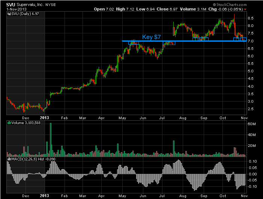Image resolution: width=263 pixels, height=199 pixels.
Task: Click the 5.5 price axis label
Action: tap(251, 64)
